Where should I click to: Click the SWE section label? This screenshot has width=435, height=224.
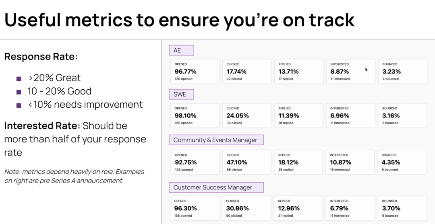coord(182,95)
